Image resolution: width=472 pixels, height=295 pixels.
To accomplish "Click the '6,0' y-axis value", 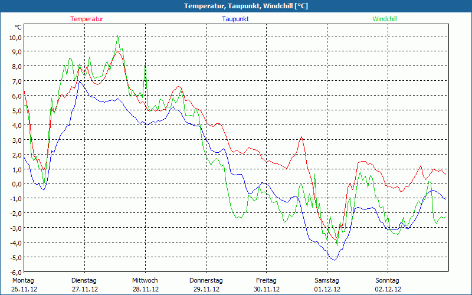I will coord(17,96).
